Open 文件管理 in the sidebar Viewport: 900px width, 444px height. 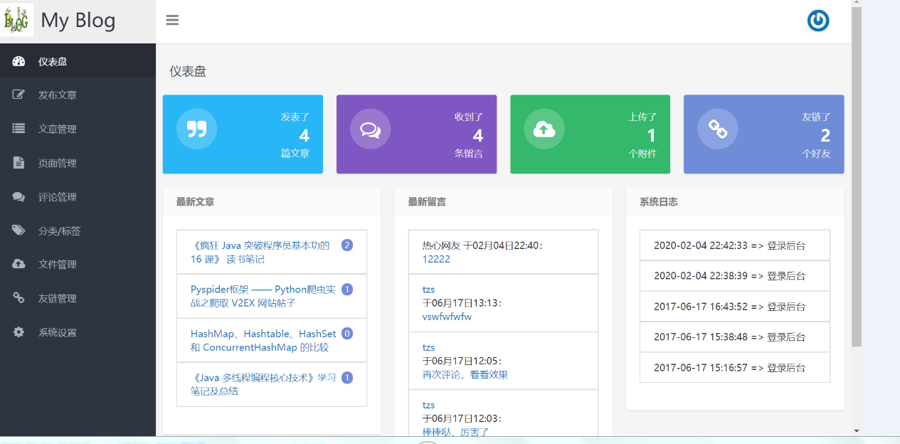click(x=78, y=264)
